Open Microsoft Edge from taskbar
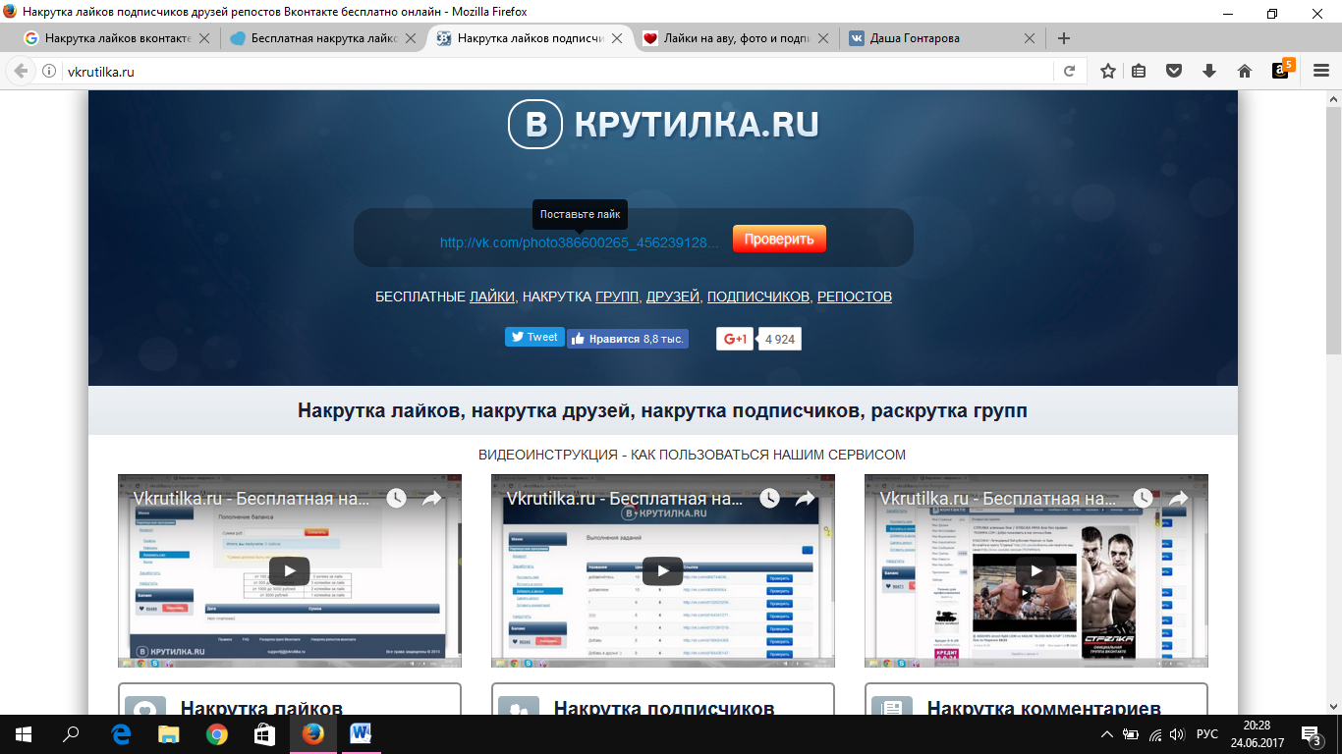 (x=121, y=734)
